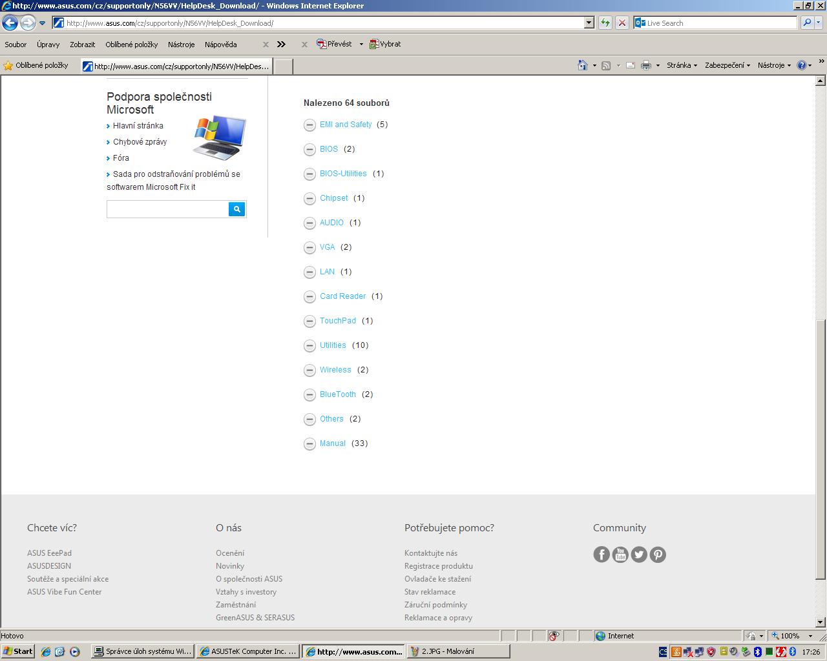The width and height of the screenshot is (827, 661).
Task: Refresh the page with the refresh icon
Action: 605,23
